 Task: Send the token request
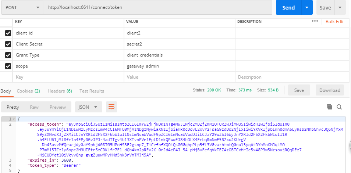288,7
